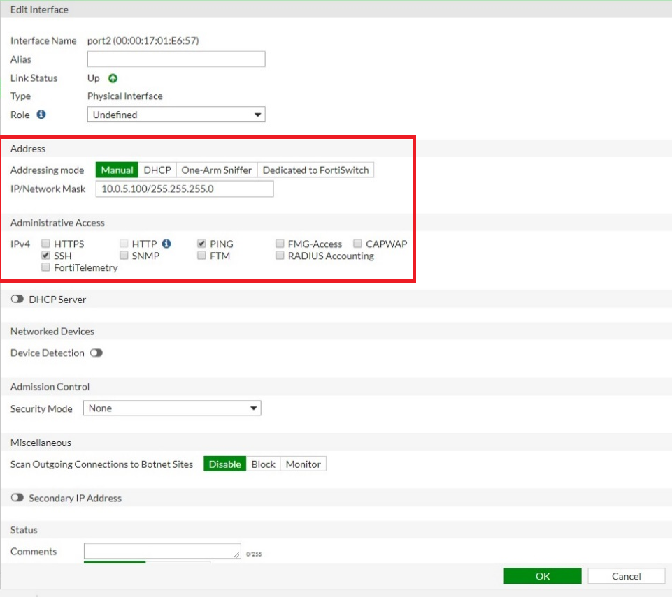Choose Block for botnet site scanning
This screenshot has height=597, width=672.
click(x=263, y=463)
